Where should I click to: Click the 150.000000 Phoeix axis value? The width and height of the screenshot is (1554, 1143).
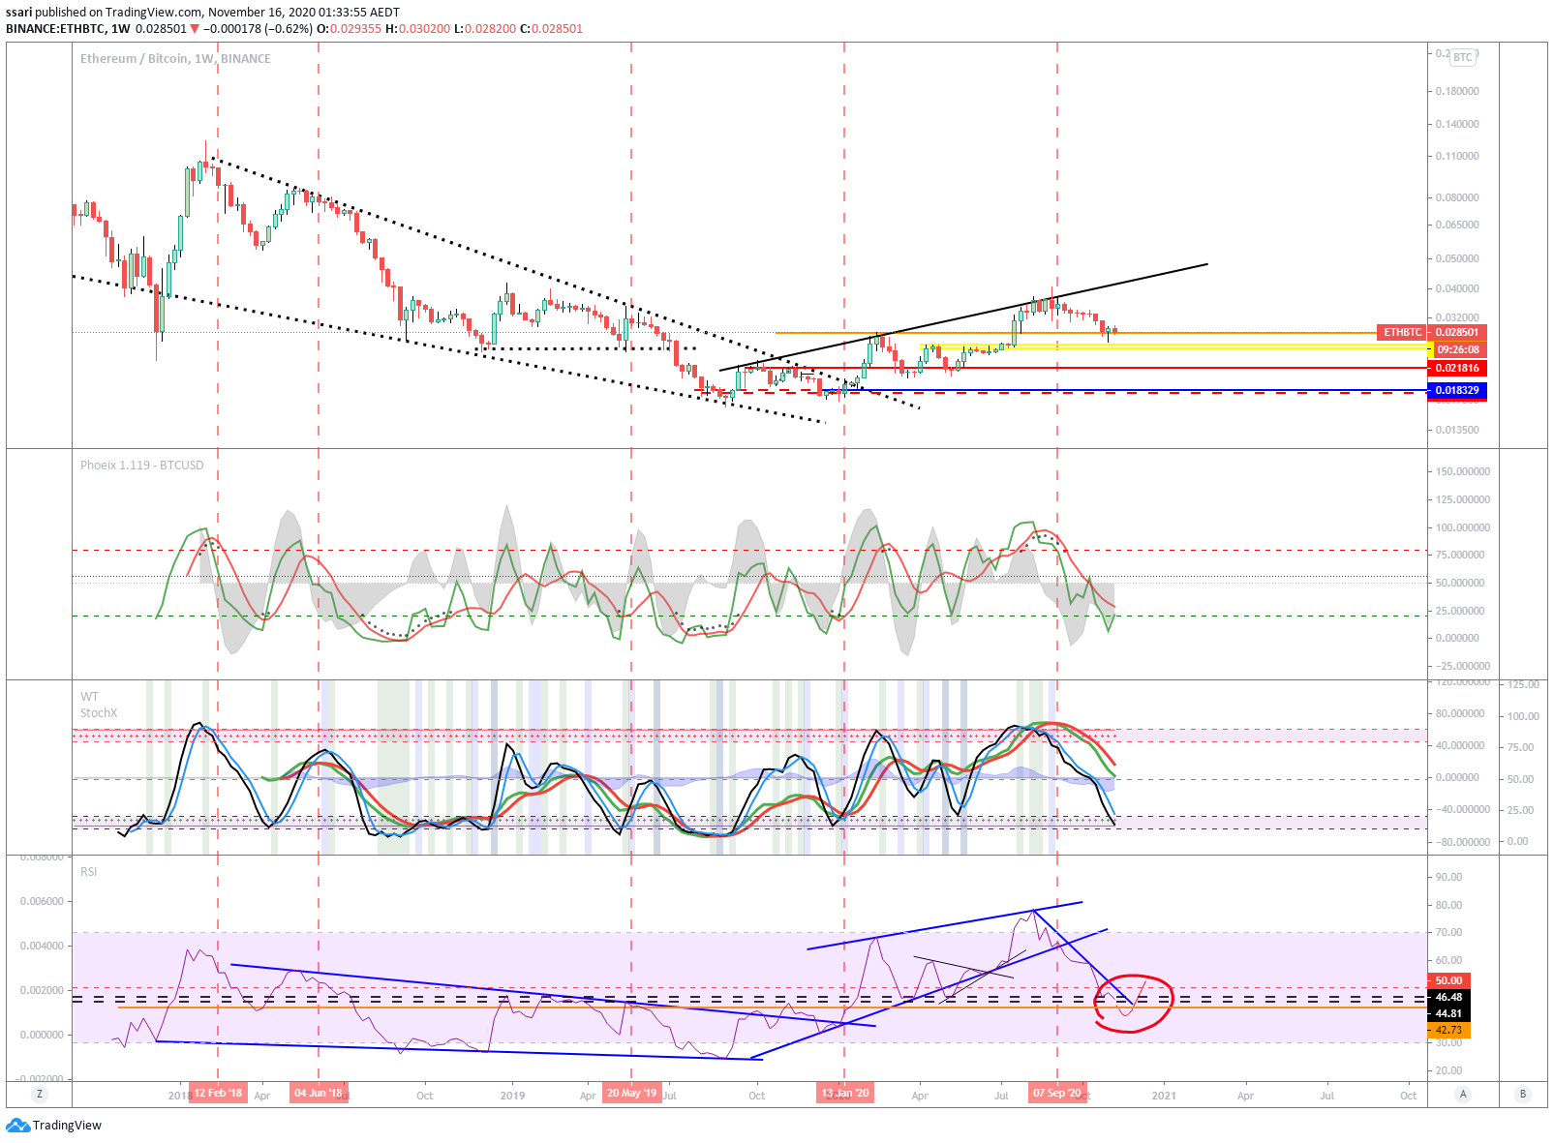pyautogui.click(x=1463, y=471)
